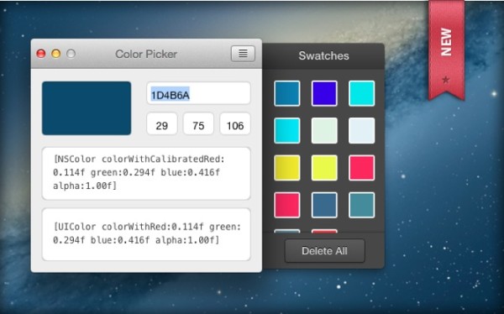Select the teal swatch in fourth row

pos(361,205)
